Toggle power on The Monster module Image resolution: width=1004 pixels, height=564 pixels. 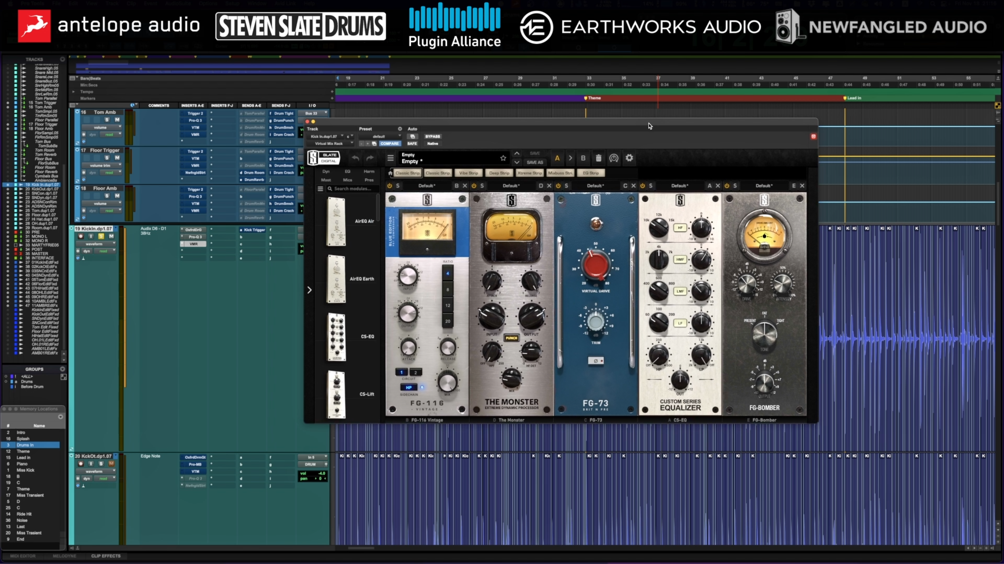474,186
